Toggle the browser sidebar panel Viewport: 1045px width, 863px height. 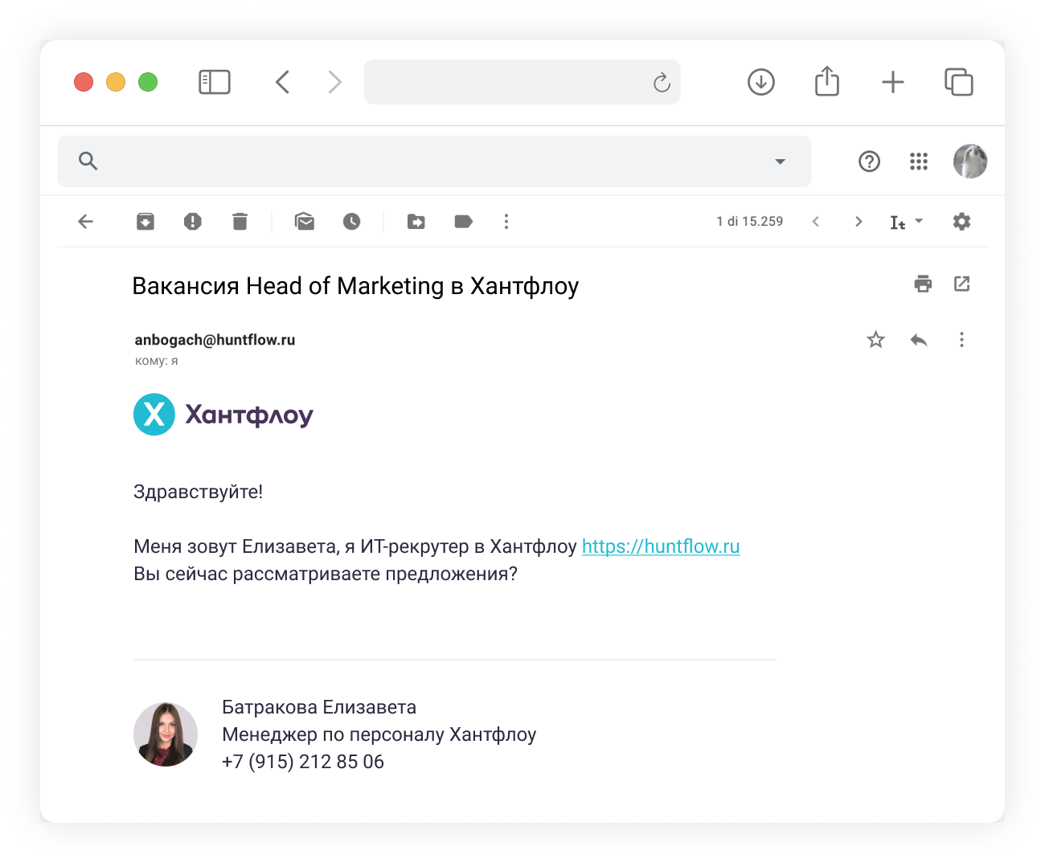click(215, 82)
